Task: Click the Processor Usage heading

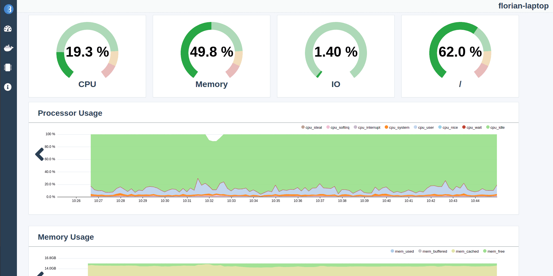Action: [70, 113]
